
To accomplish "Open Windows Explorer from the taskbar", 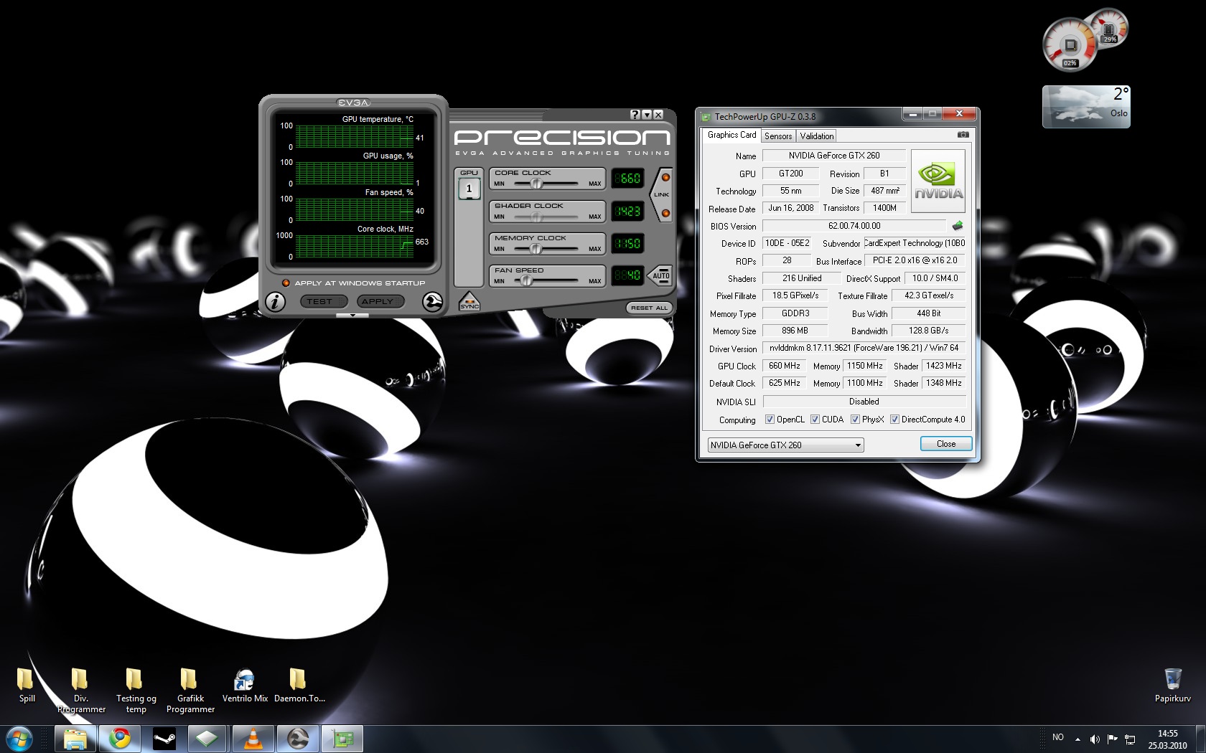I will 75,739.
